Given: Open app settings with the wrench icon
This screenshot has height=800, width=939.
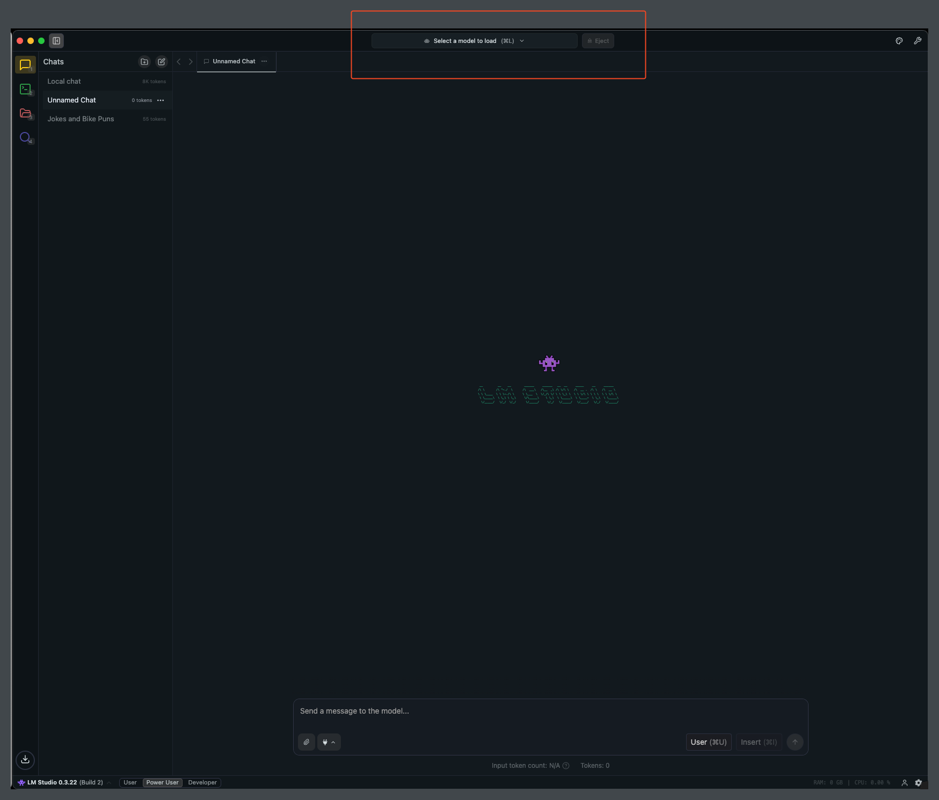Looking at the screenshot, I should 918,40.
